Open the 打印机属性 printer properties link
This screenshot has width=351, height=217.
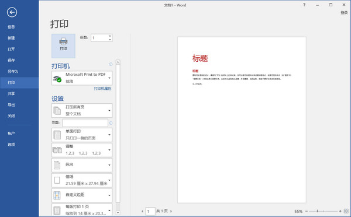click(102, 89)
